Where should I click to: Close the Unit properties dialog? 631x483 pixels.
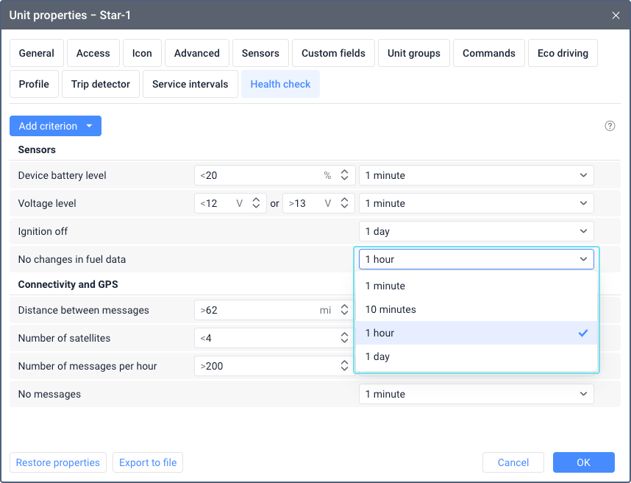coord(616,15)
